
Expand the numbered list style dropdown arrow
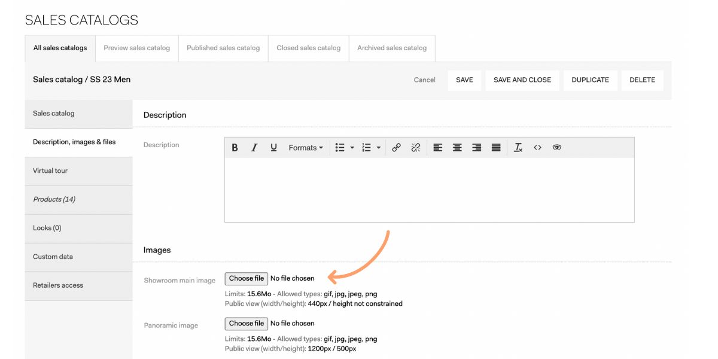pyautogui.click(x=379, y=148)
